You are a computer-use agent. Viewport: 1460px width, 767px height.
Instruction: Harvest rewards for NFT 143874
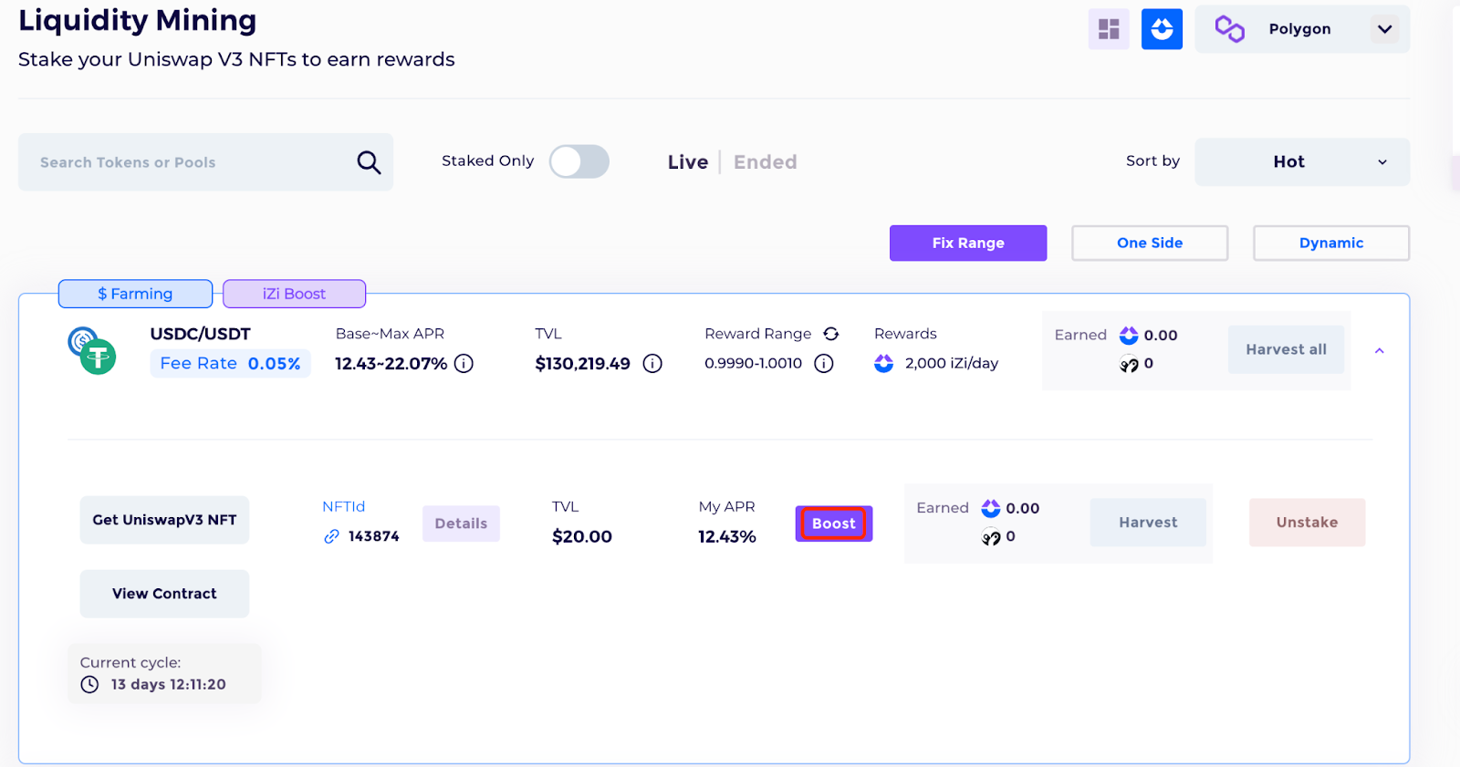1148,523
